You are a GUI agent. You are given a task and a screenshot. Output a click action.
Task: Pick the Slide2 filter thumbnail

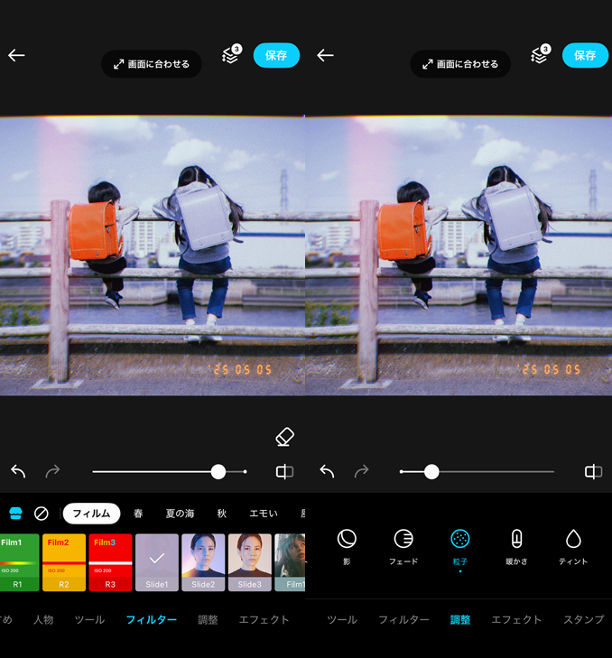coord(203,562)
